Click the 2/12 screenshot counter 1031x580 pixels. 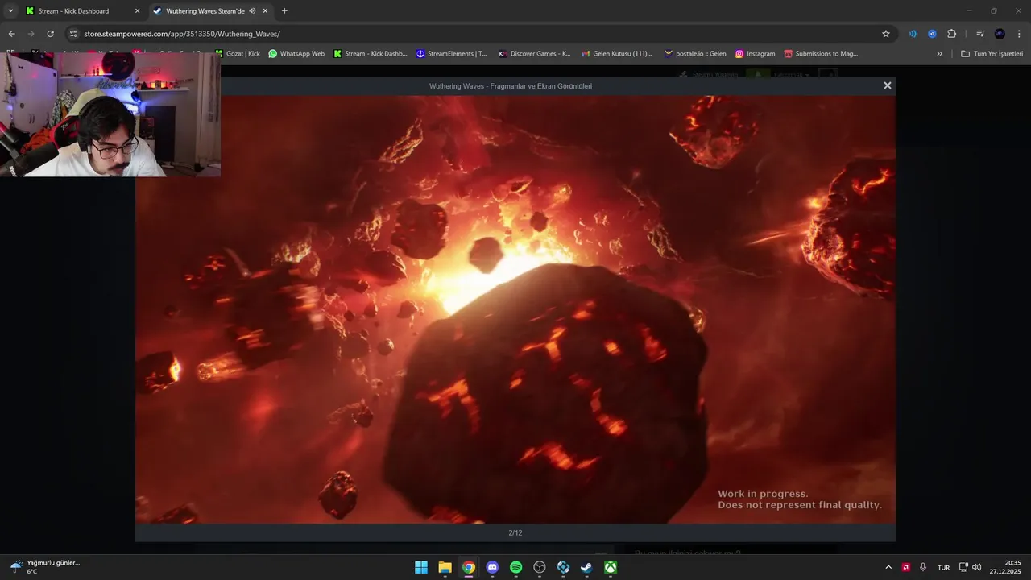(515, 532)
